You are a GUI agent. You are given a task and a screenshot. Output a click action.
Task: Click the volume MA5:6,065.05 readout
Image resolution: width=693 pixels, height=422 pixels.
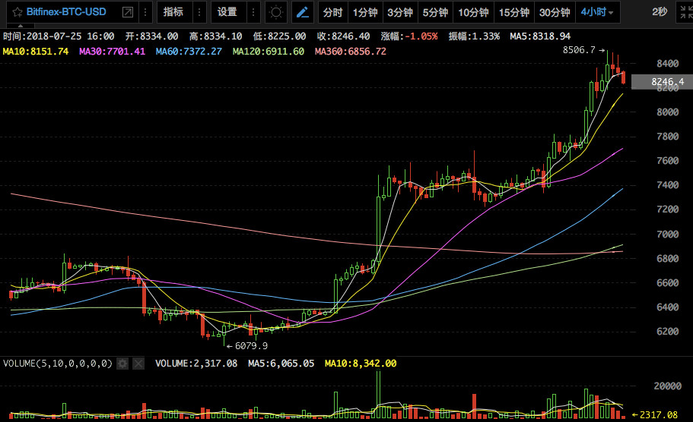(281, 364)
